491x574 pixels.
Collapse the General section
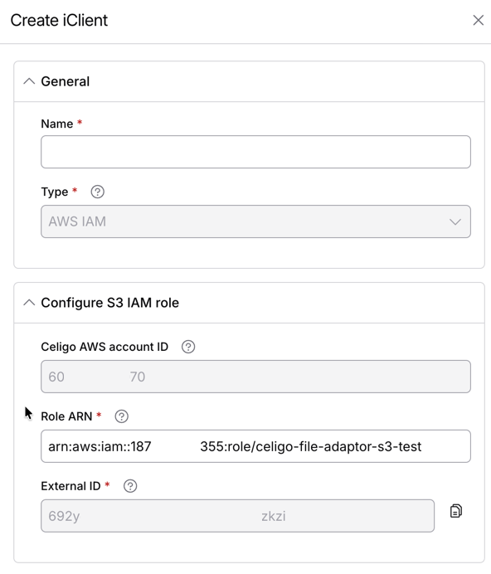pos(29,81)
